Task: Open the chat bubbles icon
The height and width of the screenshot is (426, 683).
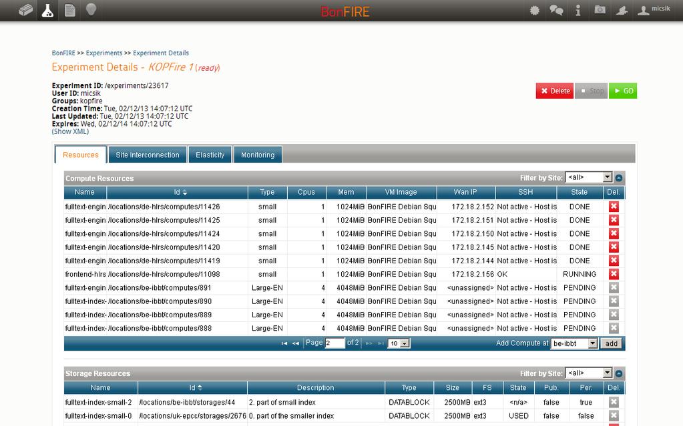Action: [556, 11]
